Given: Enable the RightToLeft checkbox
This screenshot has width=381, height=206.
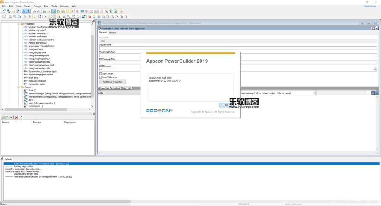Looking at the screenshot, I should 101,73.
